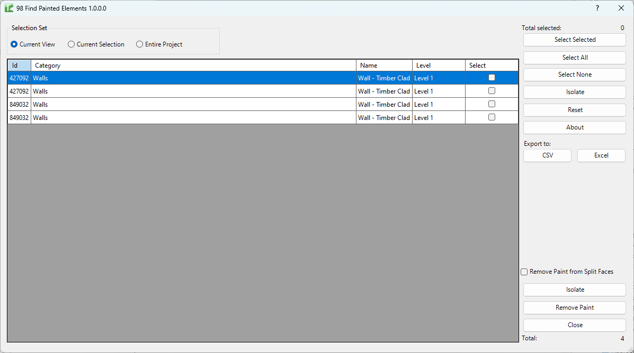Reset the element list
The width and height of the screenshot is (634, 353).
pyautogui.click(x=574, y=109)
